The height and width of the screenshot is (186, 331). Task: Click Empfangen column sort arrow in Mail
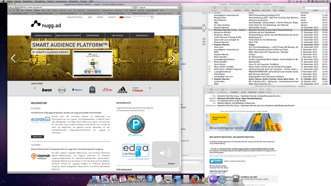click(x=327, y=13)
